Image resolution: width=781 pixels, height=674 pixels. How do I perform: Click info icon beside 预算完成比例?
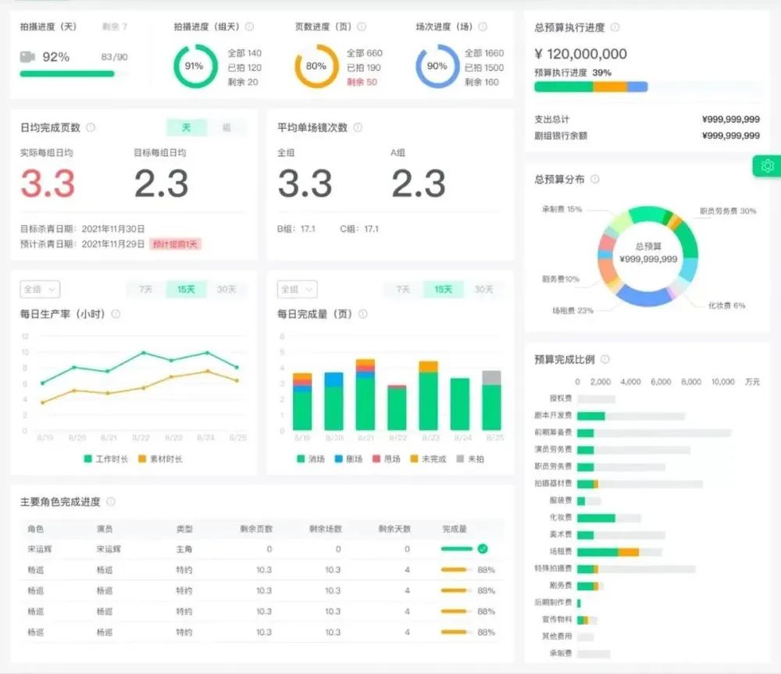pyautogui.click(x=605, y=359)
